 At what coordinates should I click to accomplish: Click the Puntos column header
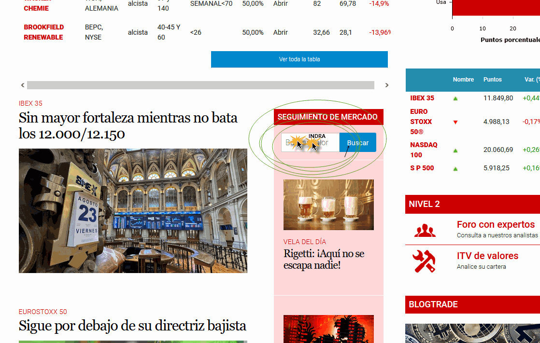(493, 80)
